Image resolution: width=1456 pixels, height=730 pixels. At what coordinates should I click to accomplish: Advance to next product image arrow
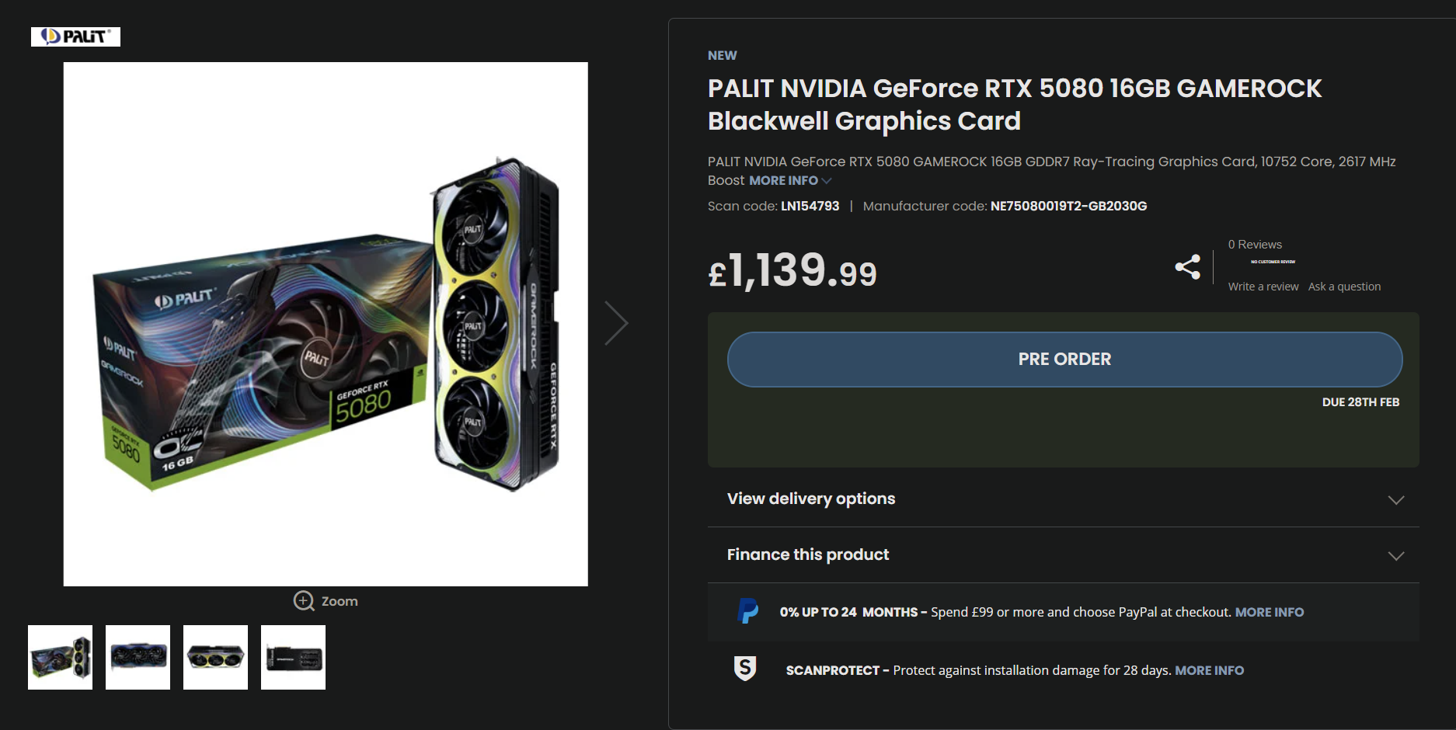pyautogui.click(x=616, y=323)
